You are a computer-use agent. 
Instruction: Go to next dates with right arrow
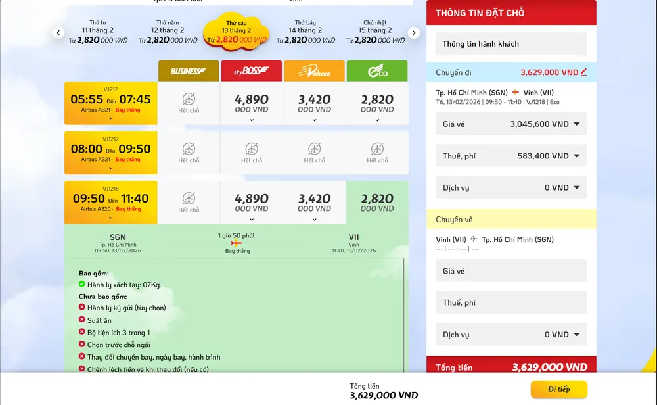coord(413,32)
